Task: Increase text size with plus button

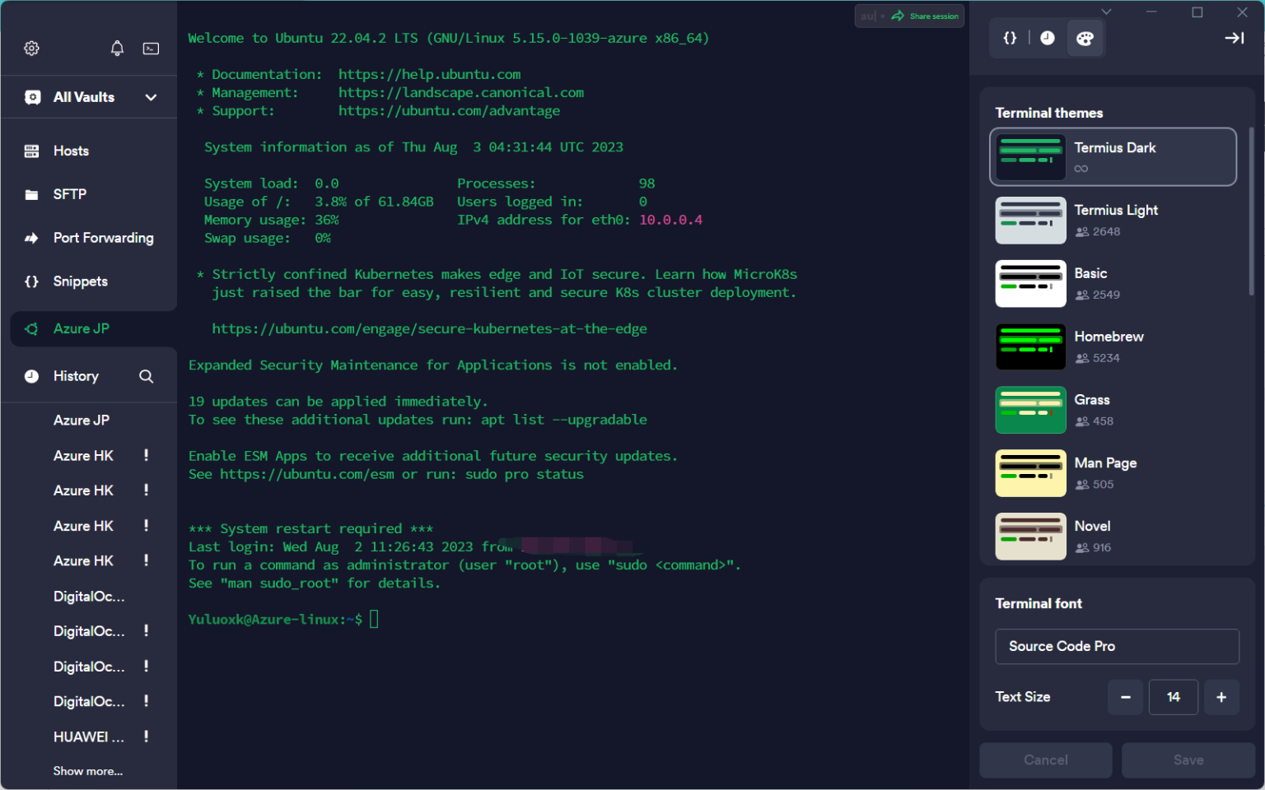Action: 1221,697
